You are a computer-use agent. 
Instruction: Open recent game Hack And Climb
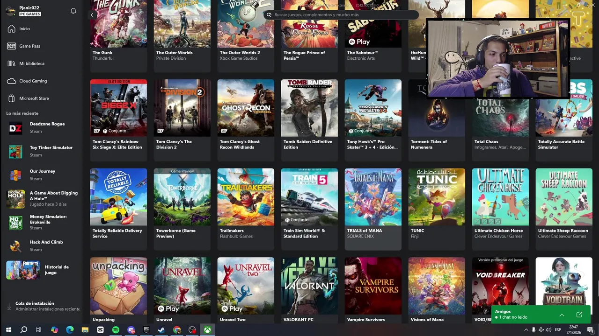[42, 245]
